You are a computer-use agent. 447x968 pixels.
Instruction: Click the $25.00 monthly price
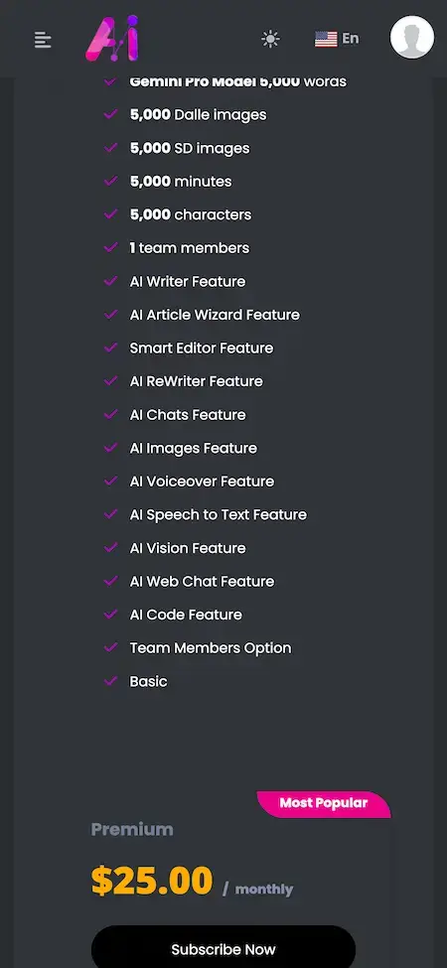point(192,882)
